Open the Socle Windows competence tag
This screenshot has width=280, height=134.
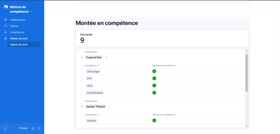tap(95, 93)
